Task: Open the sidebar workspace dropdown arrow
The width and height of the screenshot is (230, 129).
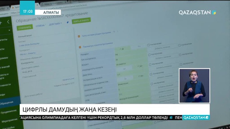Action: click(x=9, y=30)
